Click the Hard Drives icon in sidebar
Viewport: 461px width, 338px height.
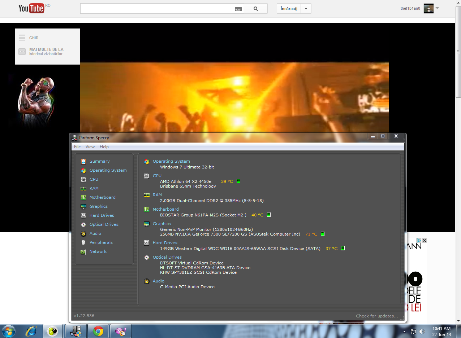pos(83,215)
